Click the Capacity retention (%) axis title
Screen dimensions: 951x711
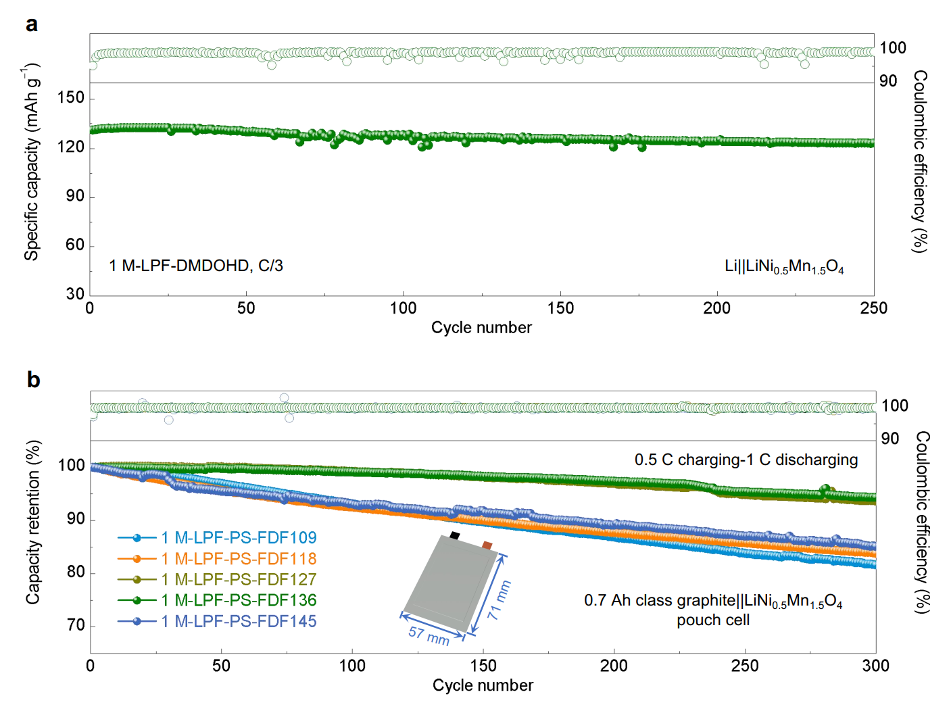tap(33, 522)
